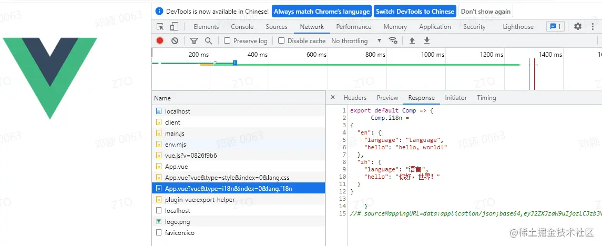
Task: Enable the Disable cache checkbox
Action: tap(281, 40)
